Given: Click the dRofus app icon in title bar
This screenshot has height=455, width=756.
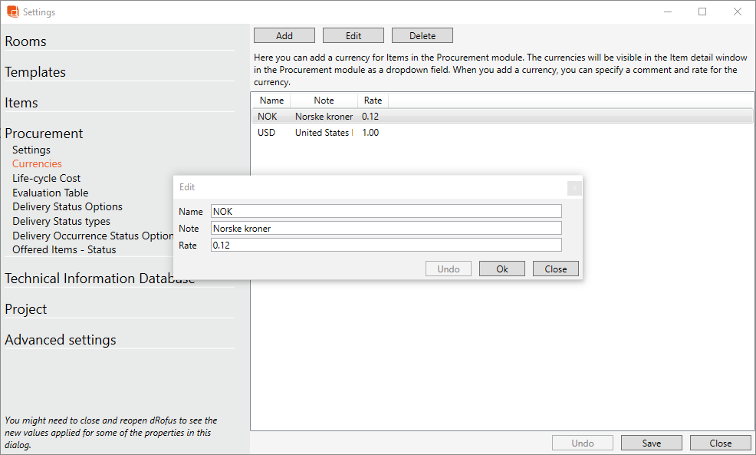Looking at the screenshot, I should (12, 12).
